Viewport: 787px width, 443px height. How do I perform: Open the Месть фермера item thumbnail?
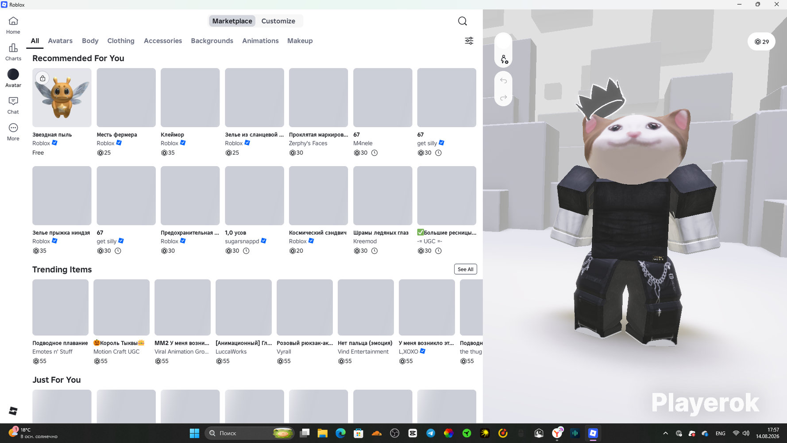point(126,97)
